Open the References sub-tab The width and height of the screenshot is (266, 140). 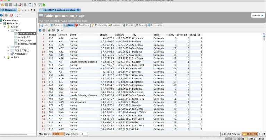[x=155, y=25]
